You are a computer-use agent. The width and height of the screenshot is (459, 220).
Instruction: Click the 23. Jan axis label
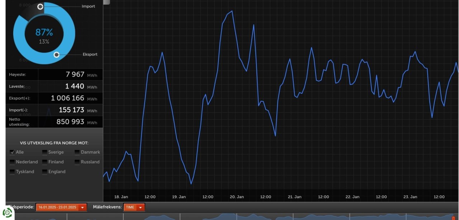[410, 197]
